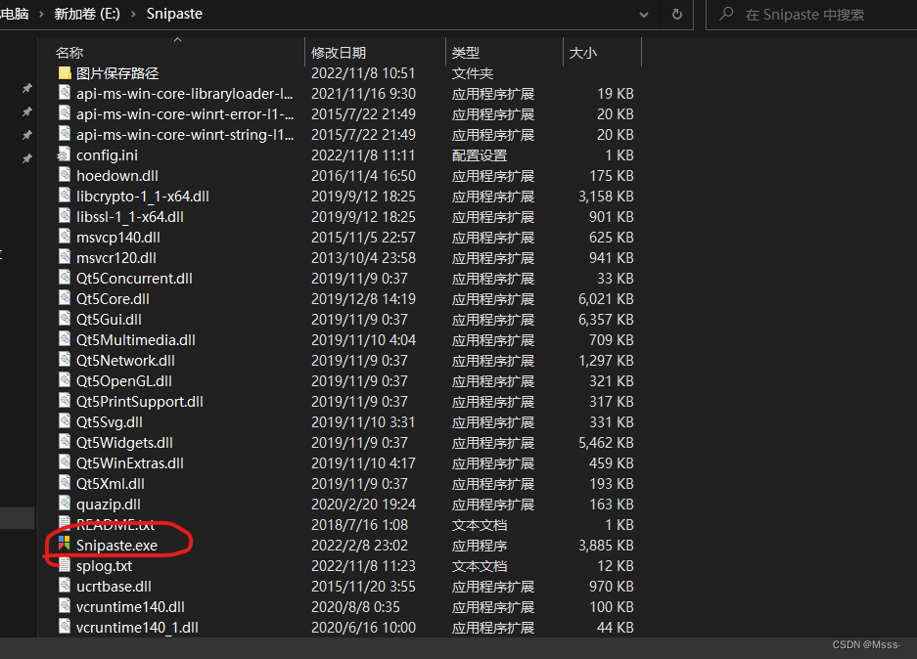This screenshot has height=659, width=917.
Task: Select the msvcr120.dll file name
Action: click(x=116, y=258)
